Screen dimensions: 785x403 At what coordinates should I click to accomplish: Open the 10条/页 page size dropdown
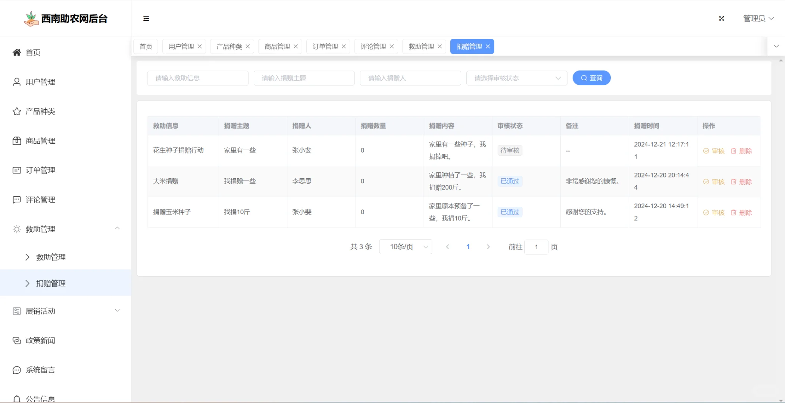click(406, 247)
